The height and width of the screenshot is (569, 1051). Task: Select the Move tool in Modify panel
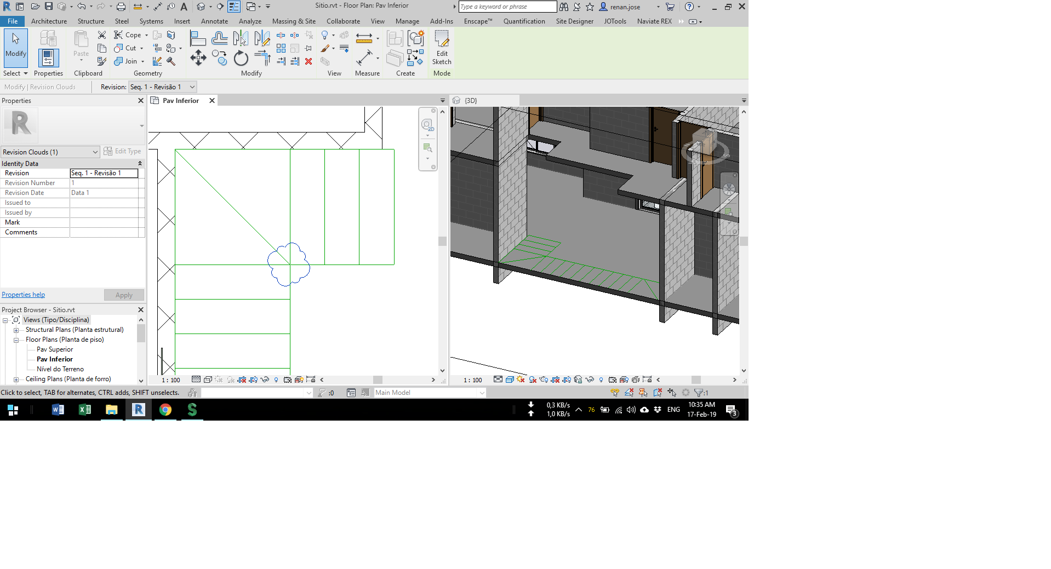(198, 58)
